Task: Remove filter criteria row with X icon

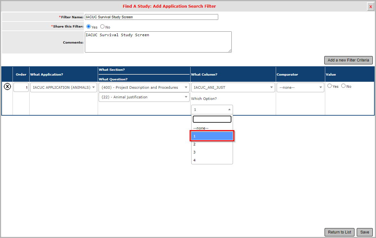Action: pyautogui.click(x=7, y=86)
